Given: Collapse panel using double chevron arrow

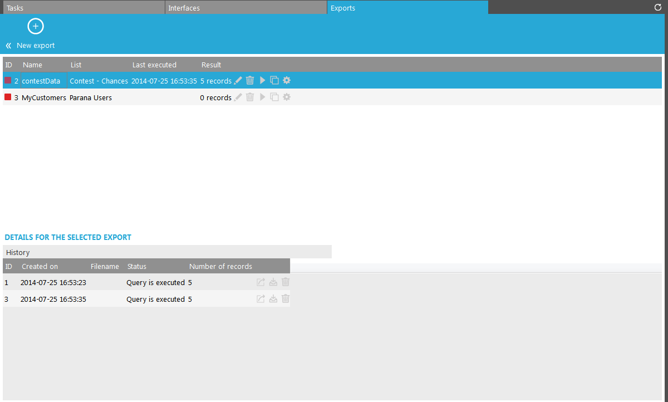Looking at the screenshot, I should [x=8, y=46].
